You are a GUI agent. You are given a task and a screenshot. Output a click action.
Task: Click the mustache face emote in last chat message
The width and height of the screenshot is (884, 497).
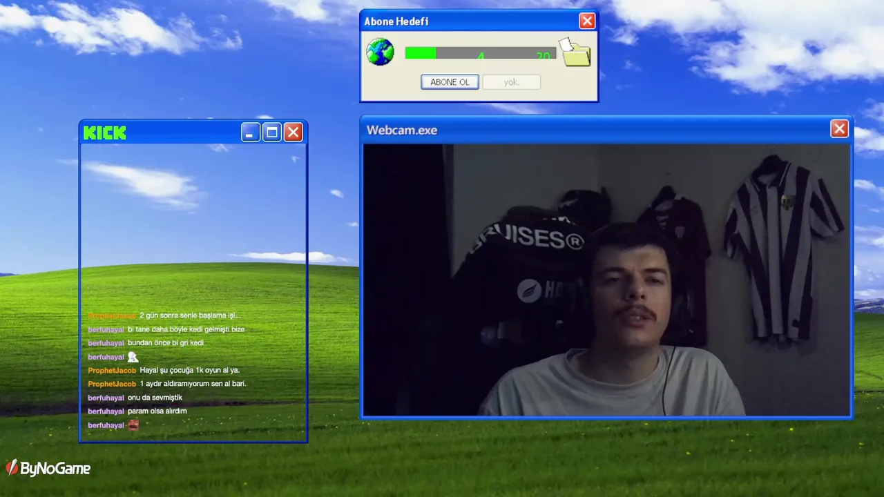pyautogui.click(x=133, y=425)
